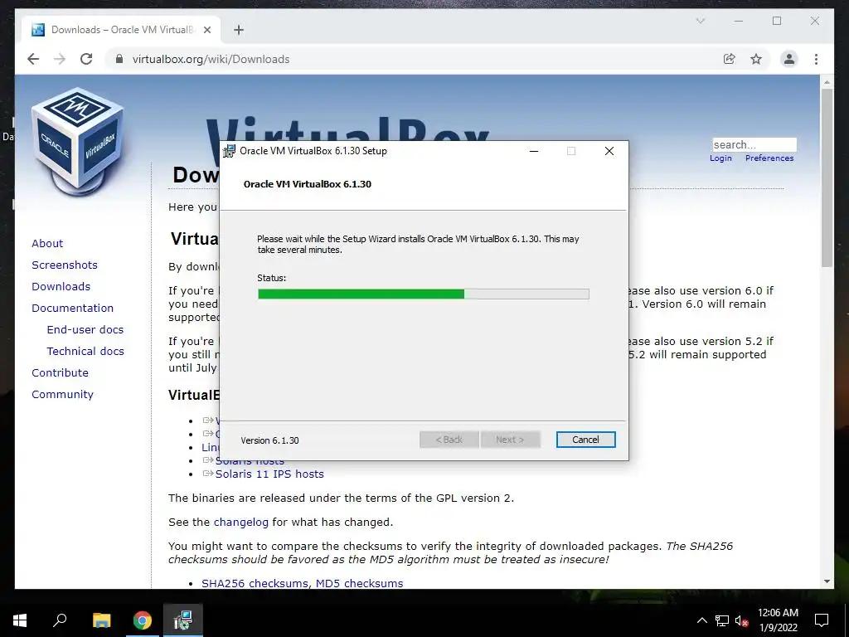Open the Contribute sidebar link
Viewport: 849px width, 637px height.
click(x=60, y=373)
